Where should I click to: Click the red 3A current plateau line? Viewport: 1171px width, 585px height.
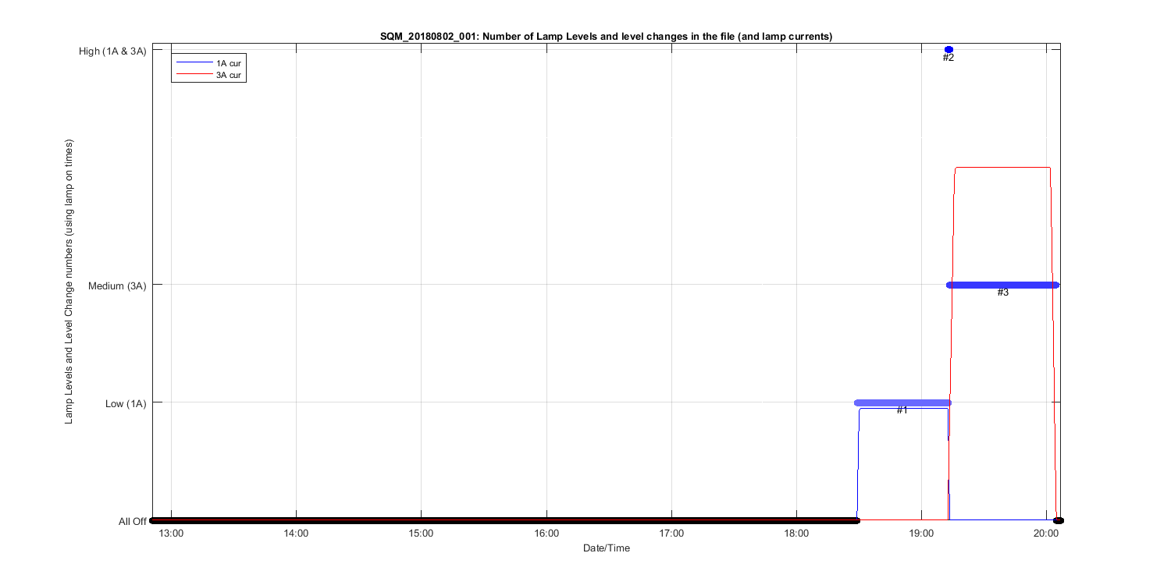coord(1003,167)
